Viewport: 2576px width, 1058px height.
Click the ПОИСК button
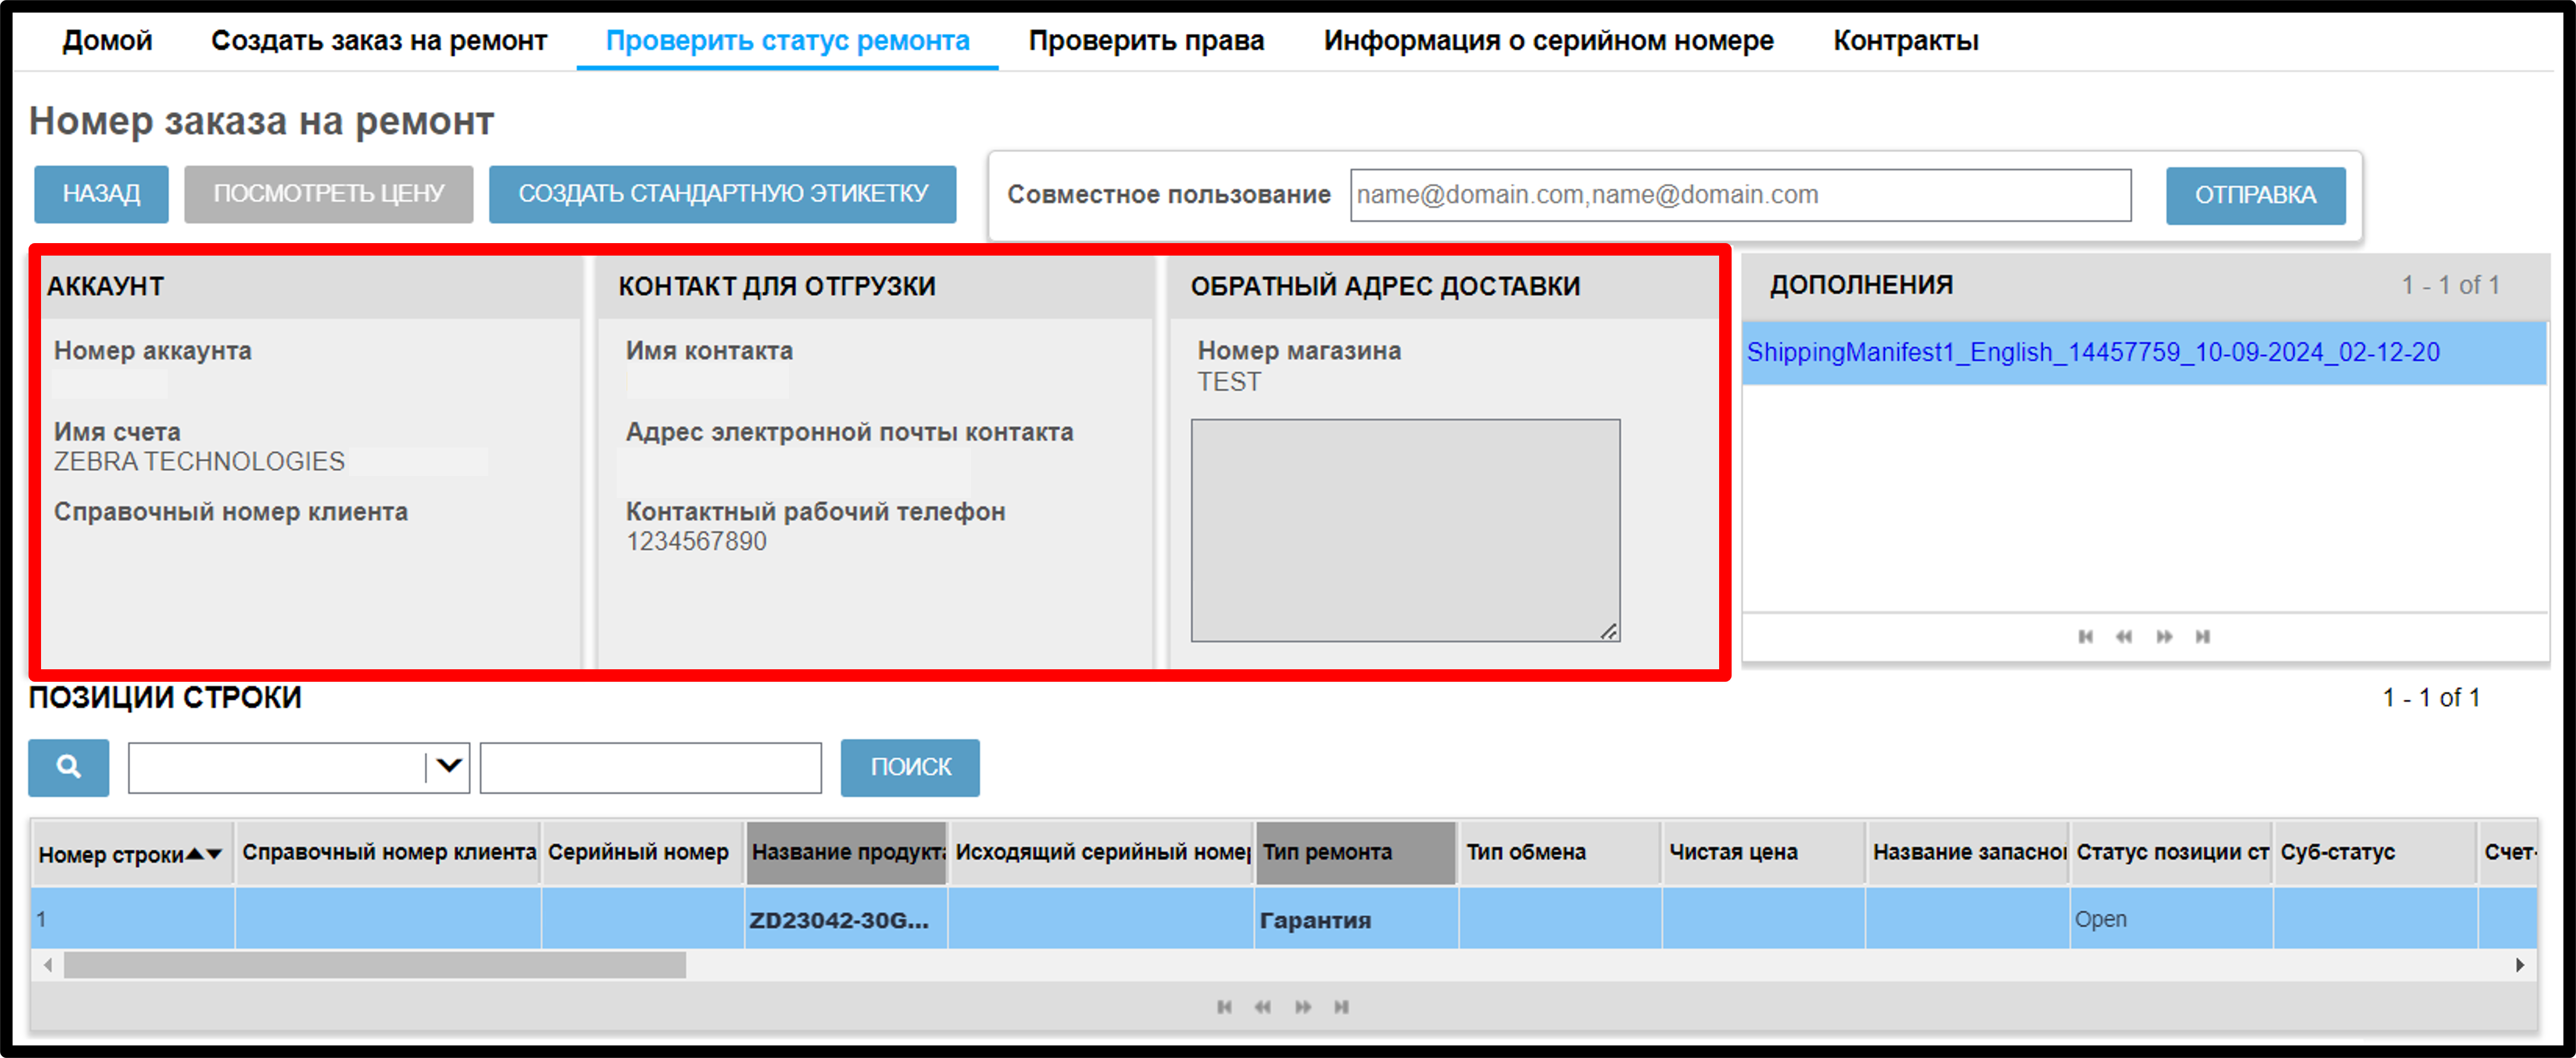tap(910, 767)
